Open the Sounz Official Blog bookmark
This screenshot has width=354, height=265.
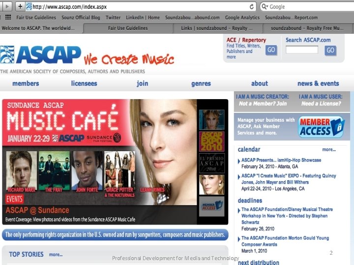tap(81, 17)
